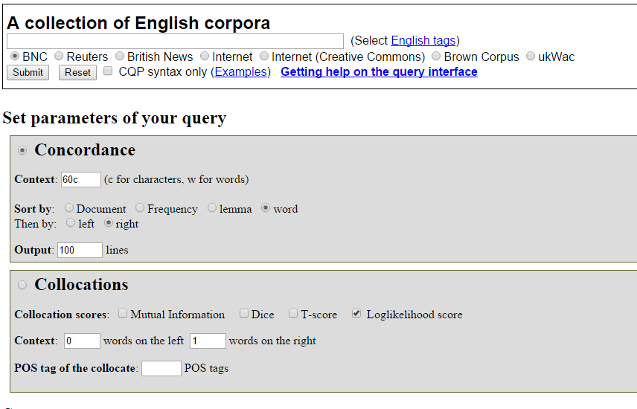Click the 'Collocations' section heading
Image resolution: width=637 pixels, height=409 pixels.
pos(81,284)
